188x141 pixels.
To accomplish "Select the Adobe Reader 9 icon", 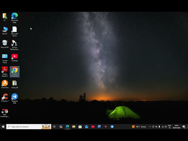I will click(x=5, y=72).
